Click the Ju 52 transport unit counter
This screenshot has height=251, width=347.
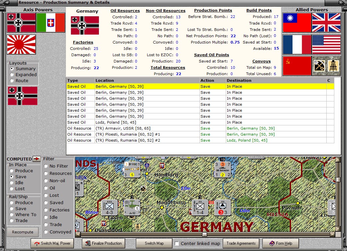point(132,207)
